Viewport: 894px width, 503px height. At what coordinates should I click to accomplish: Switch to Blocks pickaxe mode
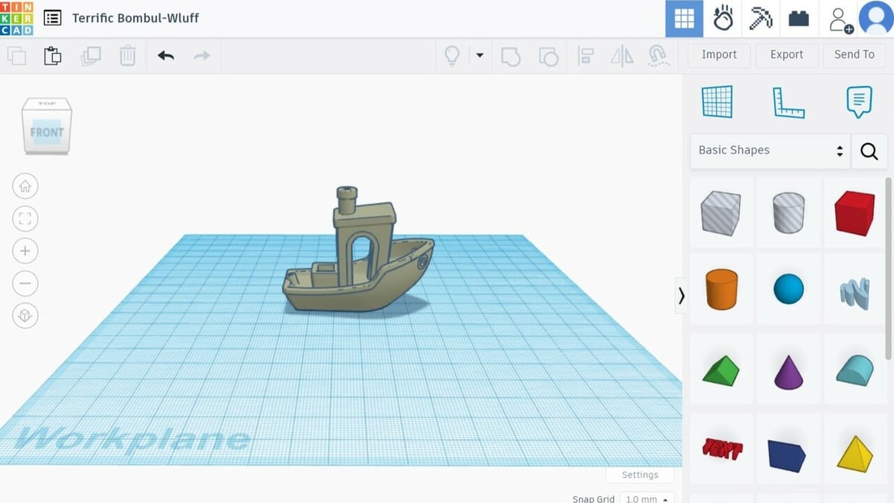tap(761, 19)
